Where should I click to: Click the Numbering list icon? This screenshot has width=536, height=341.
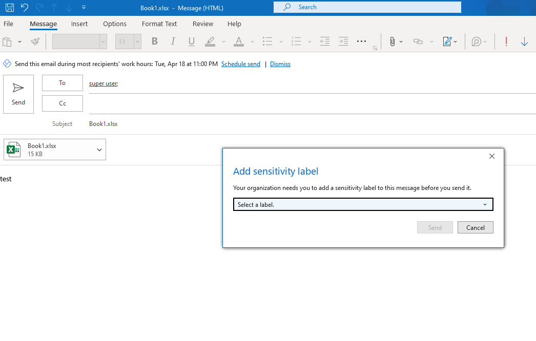point(296,41)
